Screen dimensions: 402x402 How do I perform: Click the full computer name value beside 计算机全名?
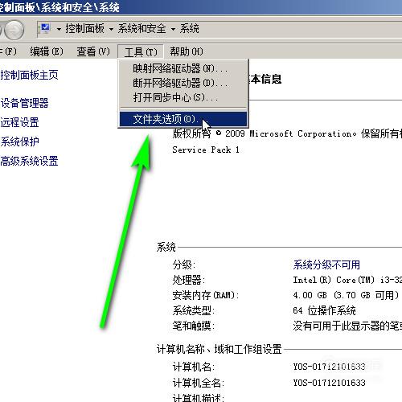click(329, 383)
